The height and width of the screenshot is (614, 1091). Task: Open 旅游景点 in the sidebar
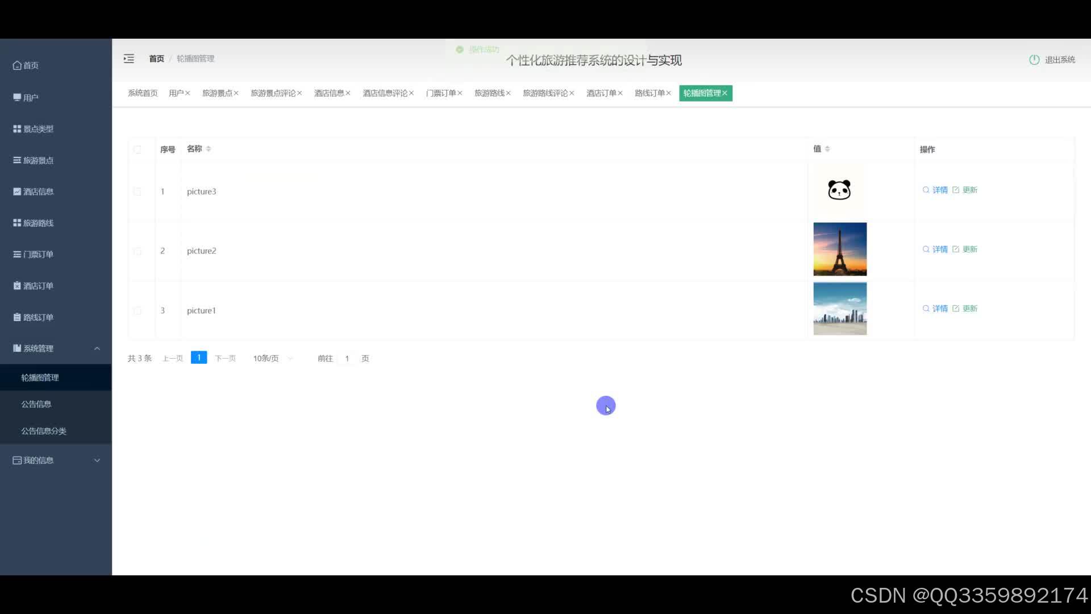(x=56, y=160)
